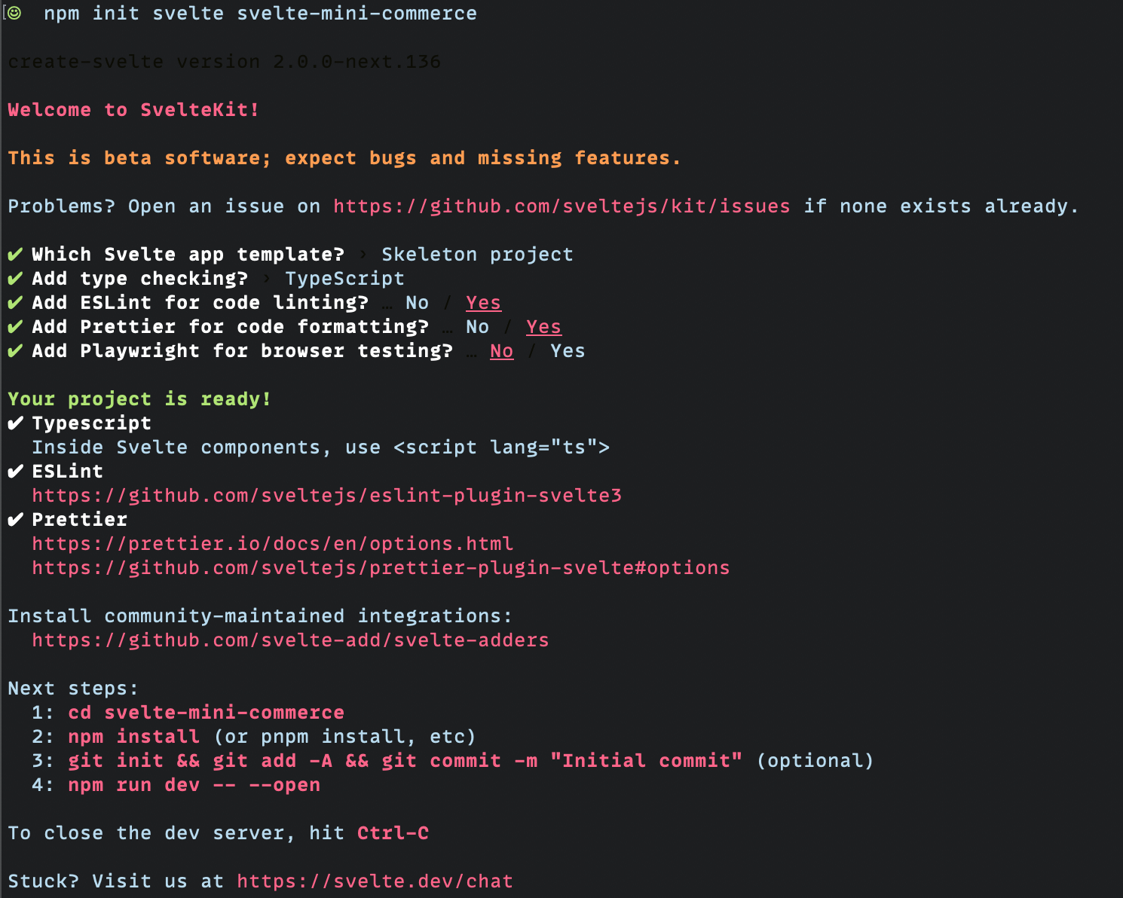The height and width of the screenshot is (898, 1123).
Task: Choose the Yes option for Playwright testing
Action: 568,351
